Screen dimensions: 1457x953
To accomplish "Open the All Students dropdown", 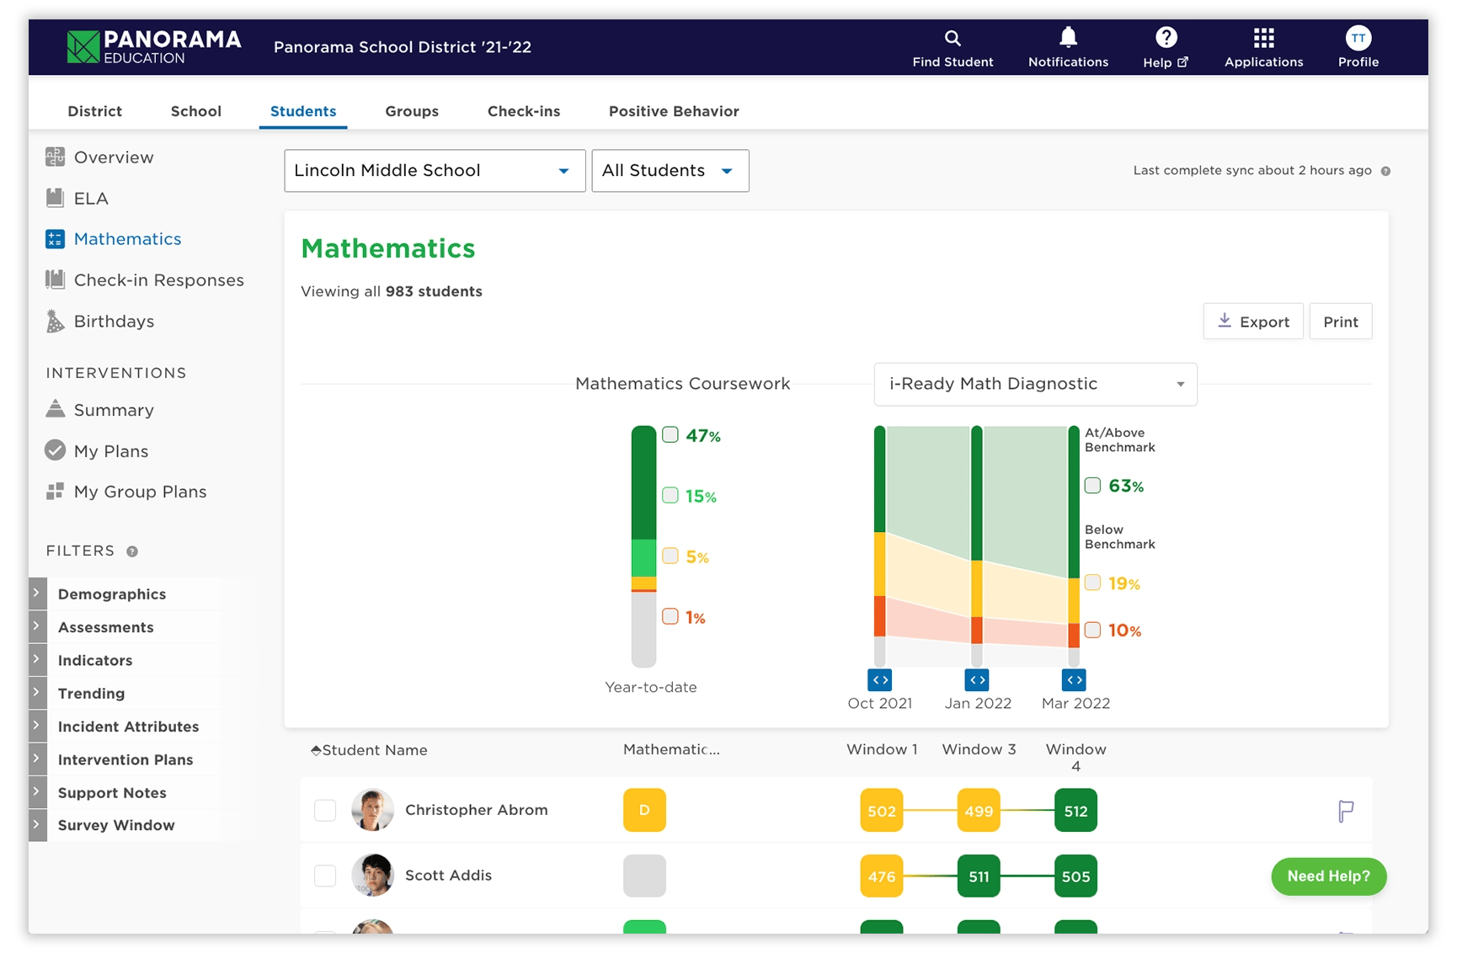I will [x=670, y=171].
